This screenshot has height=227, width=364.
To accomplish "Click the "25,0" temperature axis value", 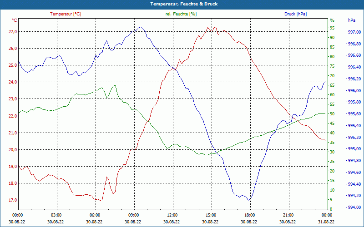I will pos(13,65).
